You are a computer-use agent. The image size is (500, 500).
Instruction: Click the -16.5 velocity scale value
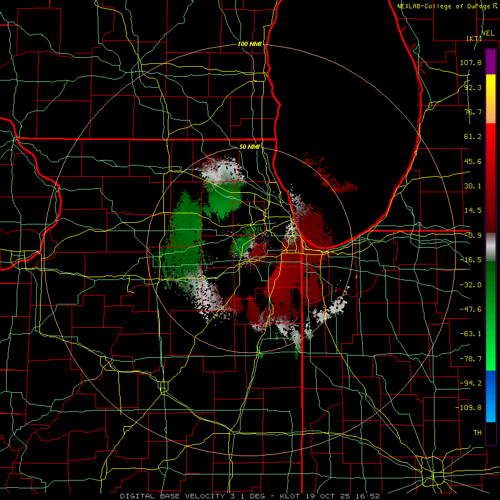[471, 260]
